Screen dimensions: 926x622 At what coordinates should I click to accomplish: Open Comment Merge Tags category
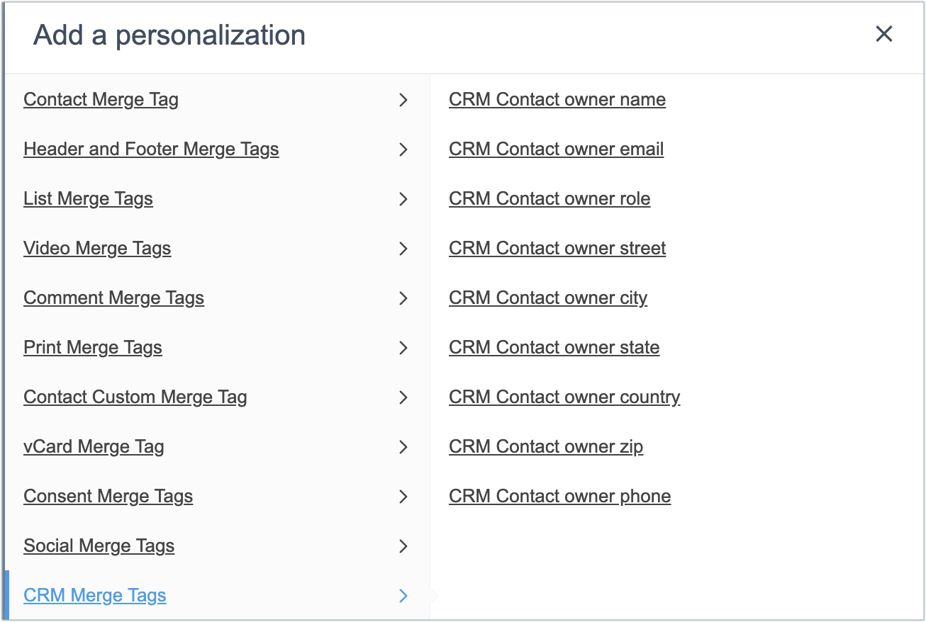point(113,298)
